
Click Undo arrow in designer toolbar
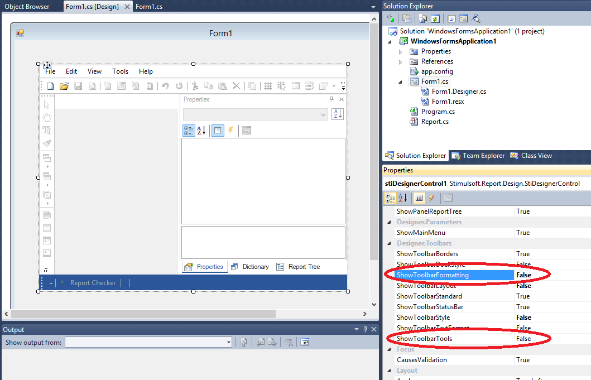pyautogui.click(x=165, y=86)
